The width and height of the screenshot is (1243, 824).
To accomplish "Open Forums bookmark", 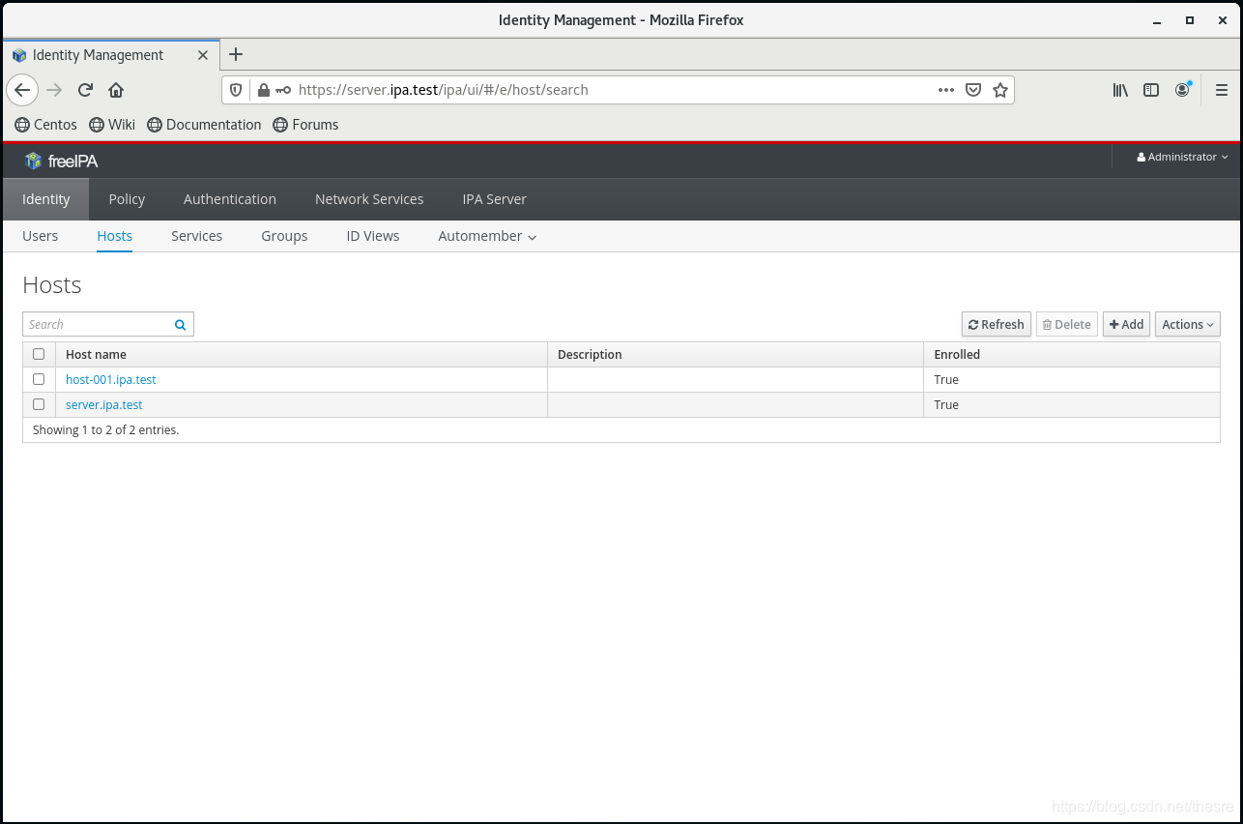I will pyautogui.click(x=305, y=125).
